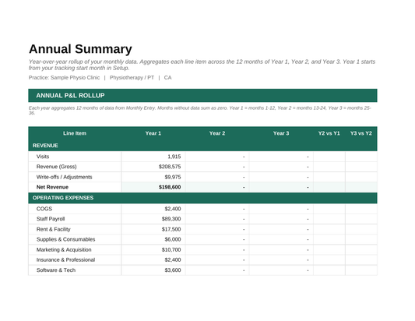The width and height of the screenshot is (415, 321).
Task: Click the Software & Tech $3,600 cell
Action: 153,270
